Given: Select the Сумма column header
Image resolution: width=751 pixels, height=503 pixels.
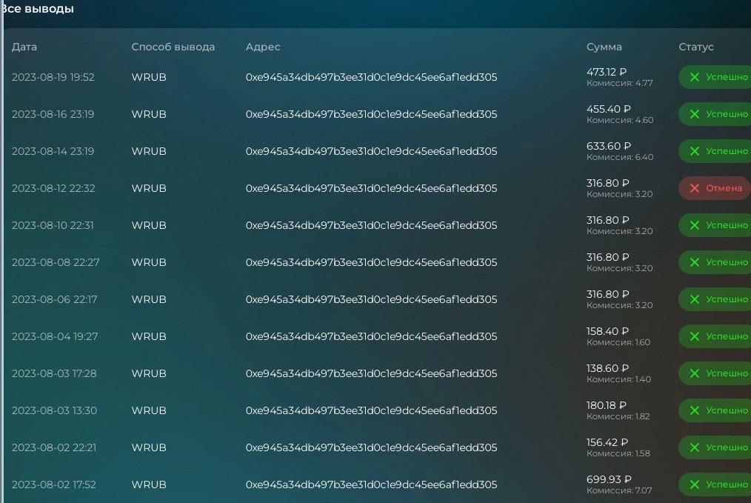Looking at the screenshot, I should (604, 47).
